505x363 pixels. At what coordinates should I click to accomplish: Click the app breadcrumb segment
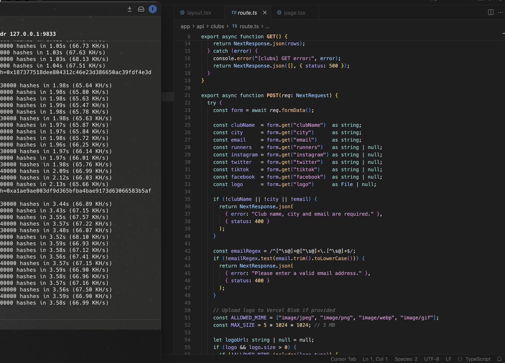point(185,26)
